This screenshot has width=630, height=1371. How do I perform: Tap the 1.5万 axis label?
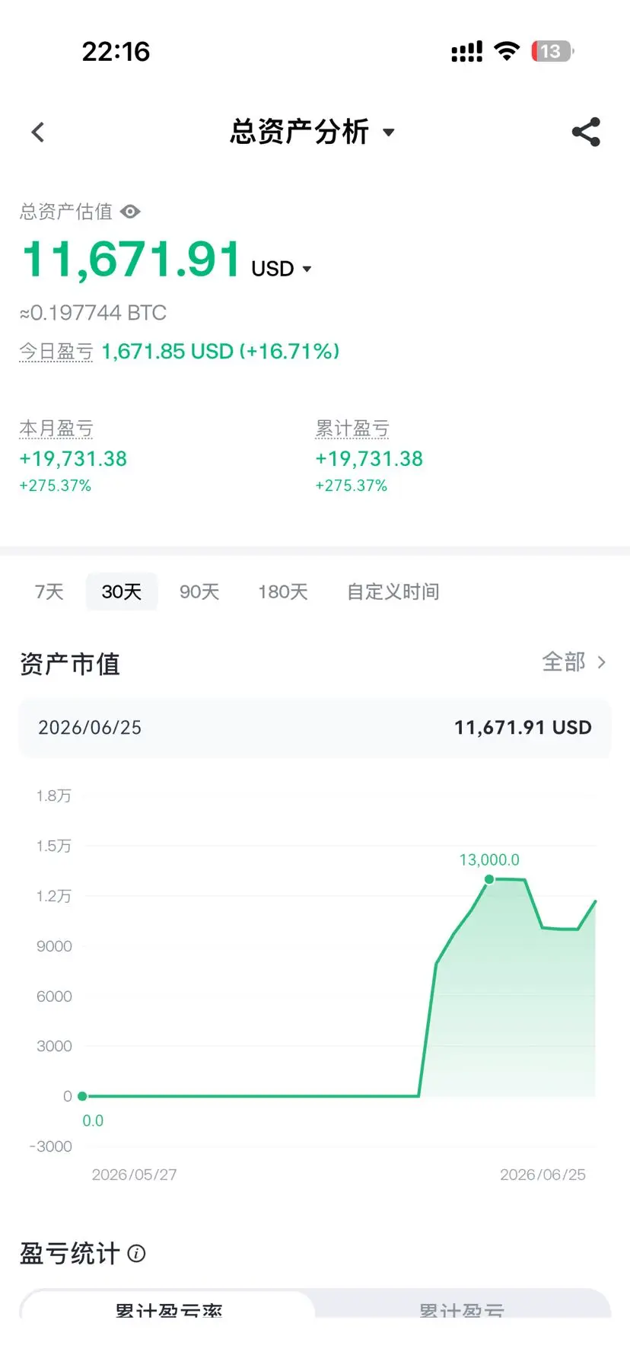coord(54,846)
